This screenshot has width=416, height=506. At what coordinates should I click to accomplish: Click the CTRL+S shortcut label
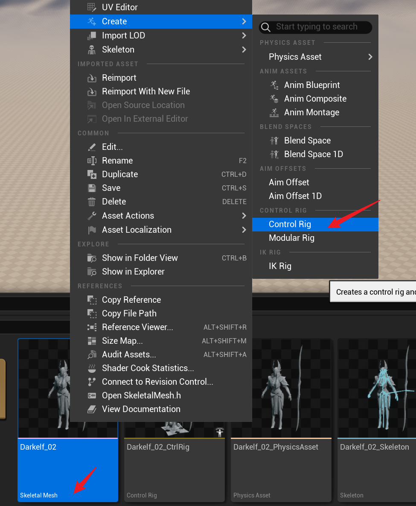coord(234,188)
